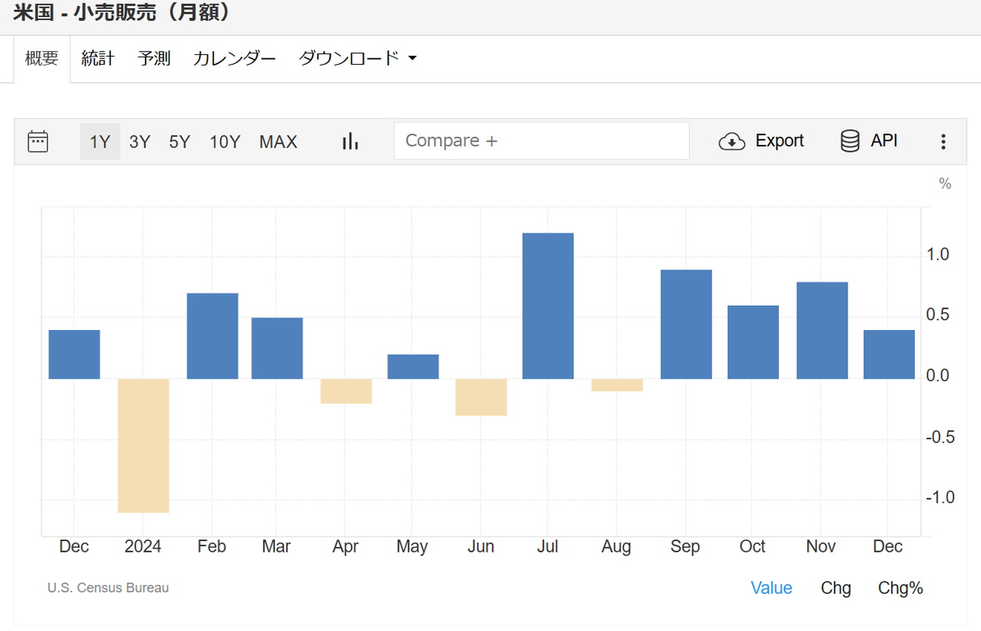Open the calendar date range picker
The image size is (981, 631).
pyautogui.click(x=38, y=142)
